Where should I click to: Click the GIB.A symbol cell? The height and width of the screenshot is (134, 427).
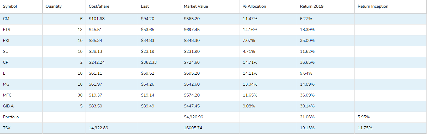(8, 106)
